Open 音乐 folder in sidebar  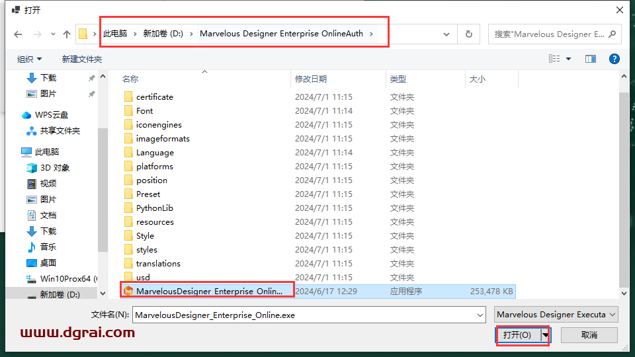[x=48, y=247]
